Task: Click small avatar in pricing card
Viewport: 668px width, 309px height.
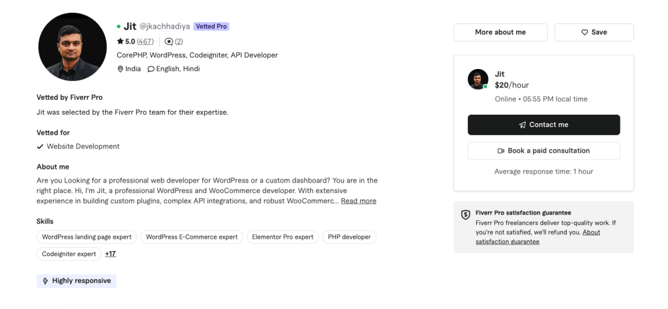Action: tap(478, 79)
